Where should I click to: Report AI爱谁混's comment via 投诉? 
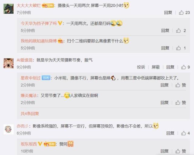(x=141, y=67)
